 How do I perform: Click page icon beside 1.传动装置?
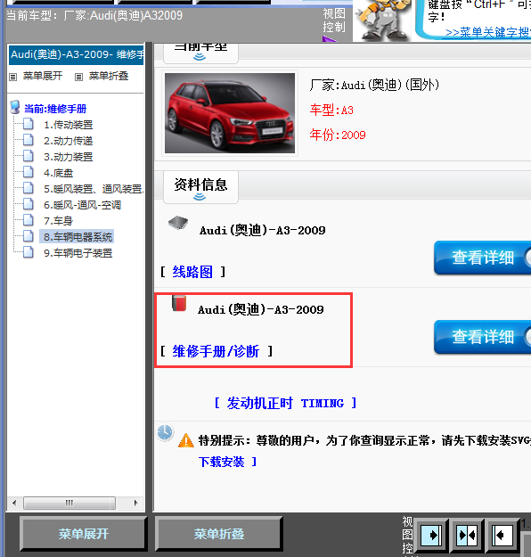pos(28,125)
